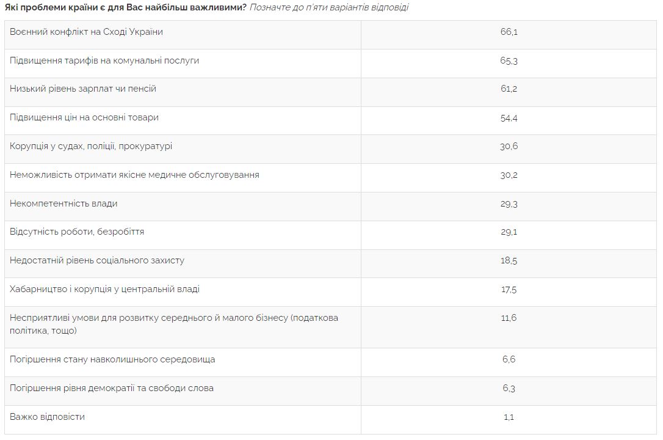
Task: Select the 54,4 percentage value
Action: click(x=509, y=118)
